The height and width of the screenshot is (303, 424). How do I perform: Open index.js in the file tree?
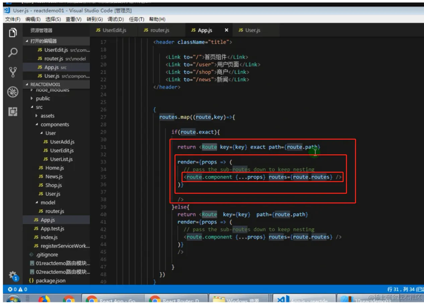[x=56, y=237]
